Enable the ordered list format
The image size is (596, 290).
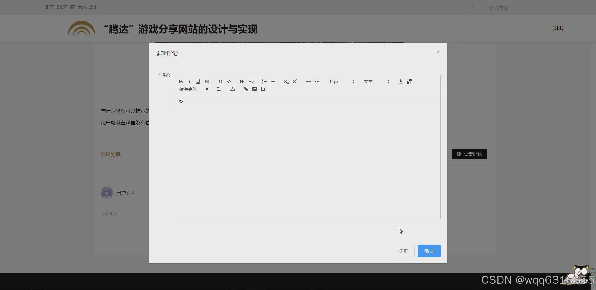pyautogui.click(x=264, y=81)
